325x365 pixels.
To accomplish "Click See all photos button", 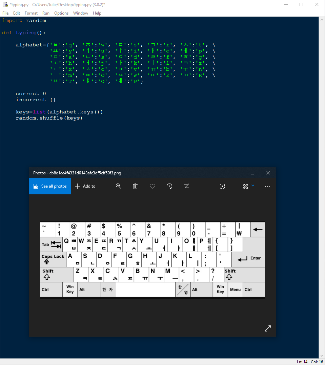I will (x=50, y=186).
